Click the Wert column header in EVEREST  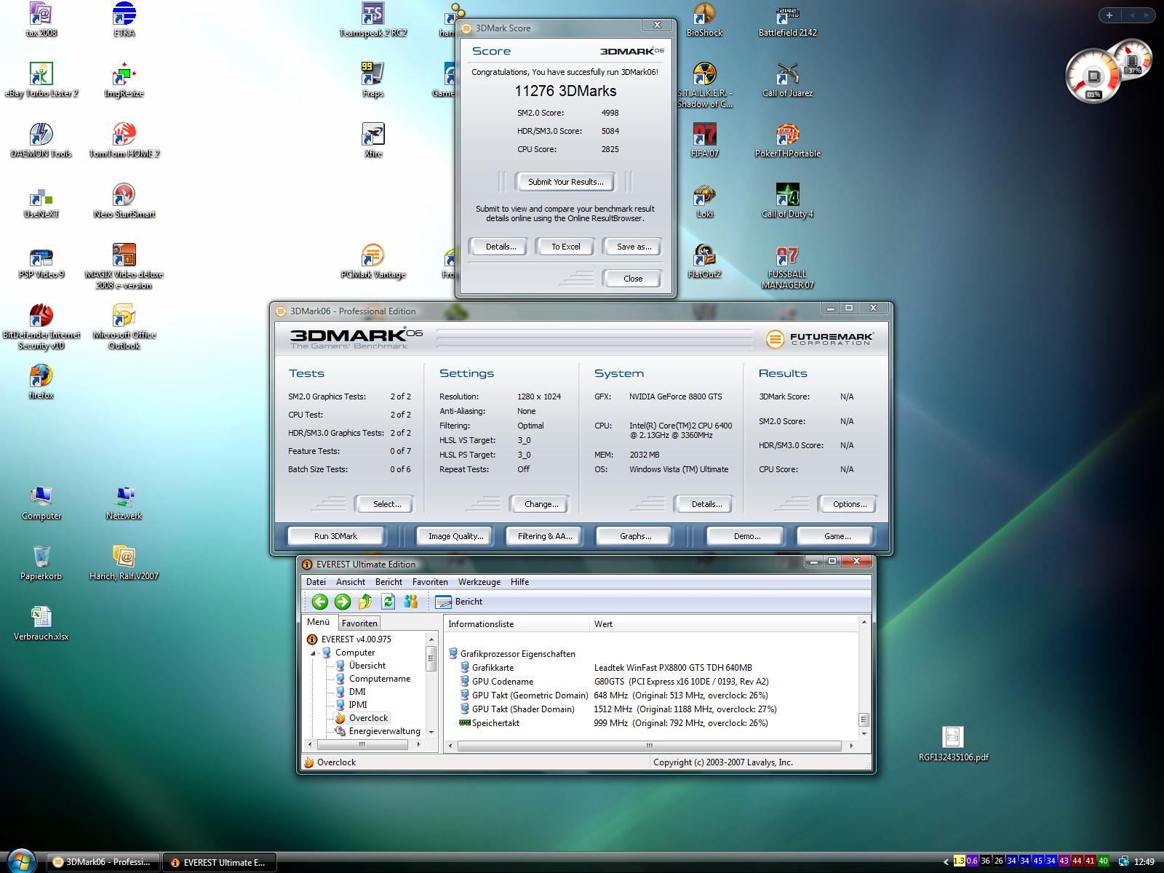coord(723,624)
